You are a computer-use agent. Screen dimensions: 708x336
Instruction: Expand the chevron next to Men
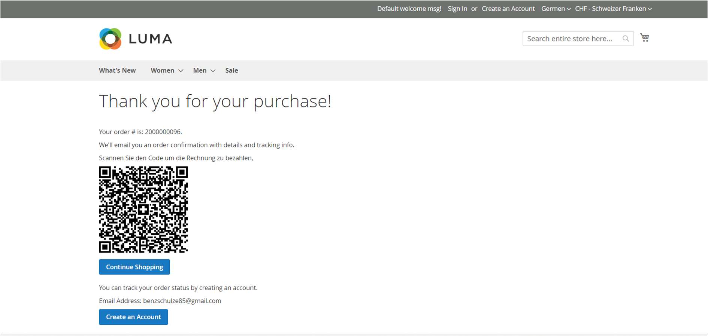213,71
